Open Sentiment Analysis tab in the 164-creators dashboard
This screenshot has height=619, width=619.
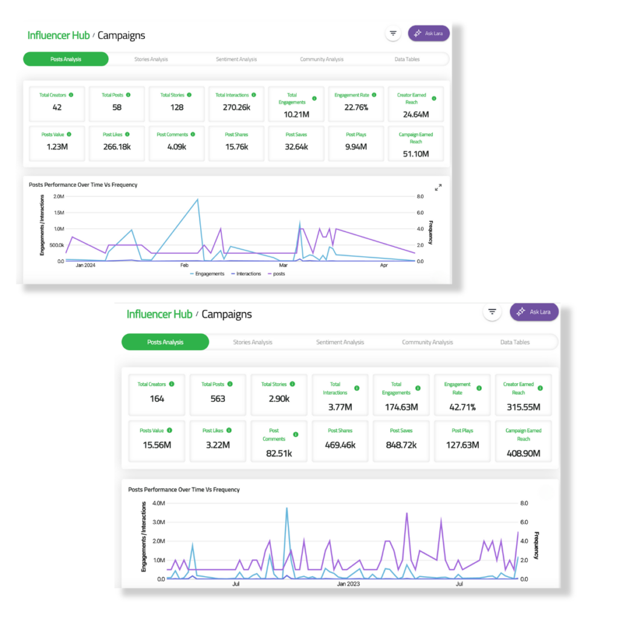[340, 342]
